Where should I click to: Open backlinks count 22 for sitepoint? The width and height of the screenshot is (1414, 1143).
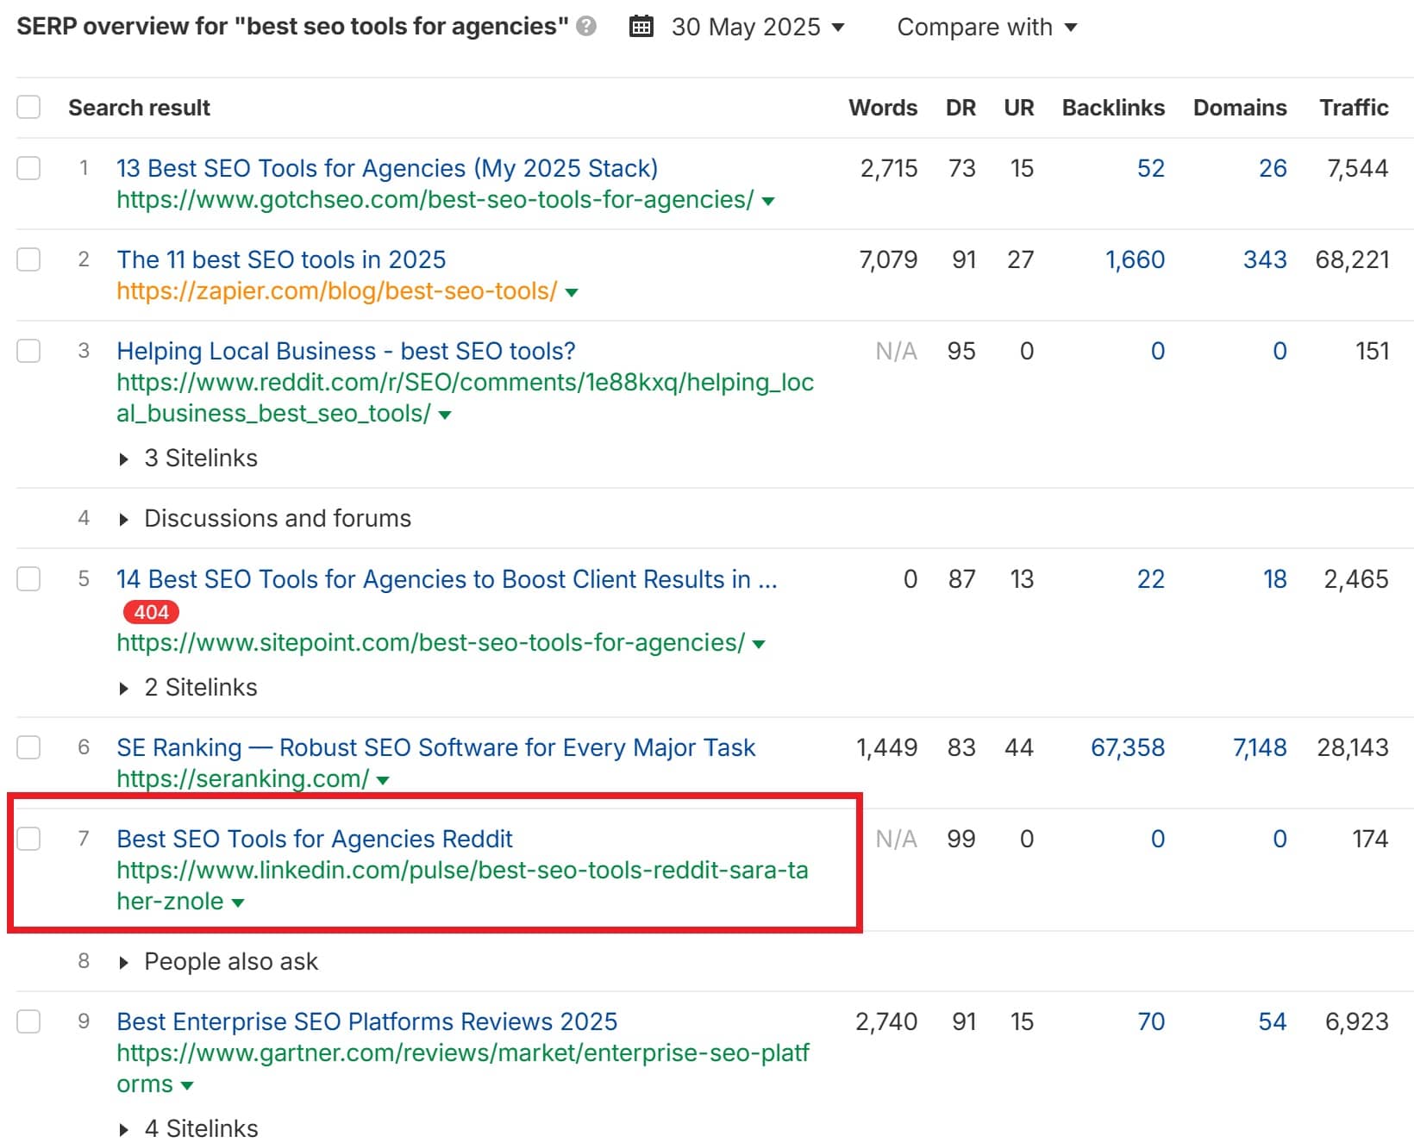pos(1151,578)
